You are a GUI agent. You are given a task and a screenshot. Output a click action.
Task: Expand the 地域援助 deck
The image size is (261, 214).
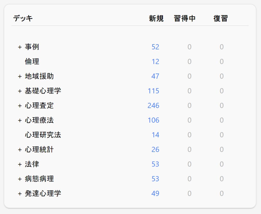(20, 76)
